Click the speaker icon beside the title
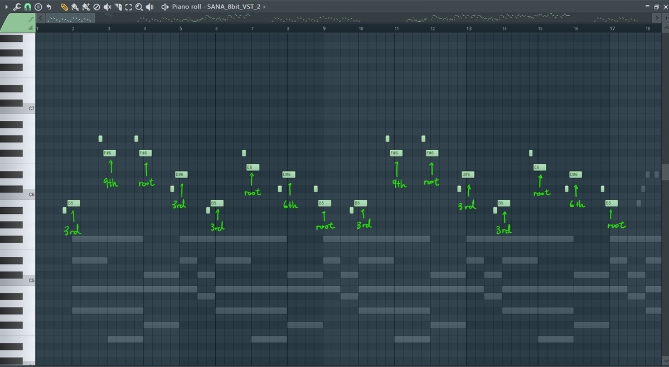 click(165, 7)
